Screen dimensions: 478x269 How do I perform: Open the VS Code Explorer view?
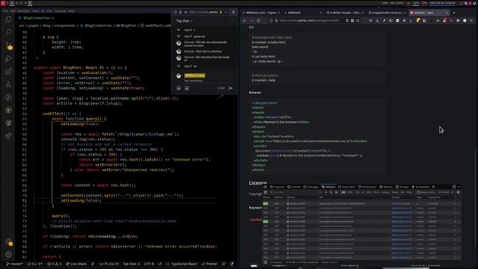(8, 20)
